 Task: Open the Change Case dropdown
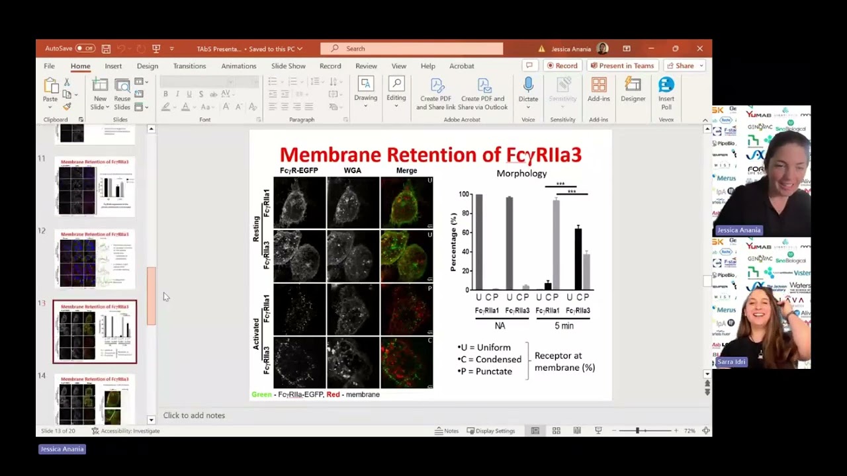point(206,107)
